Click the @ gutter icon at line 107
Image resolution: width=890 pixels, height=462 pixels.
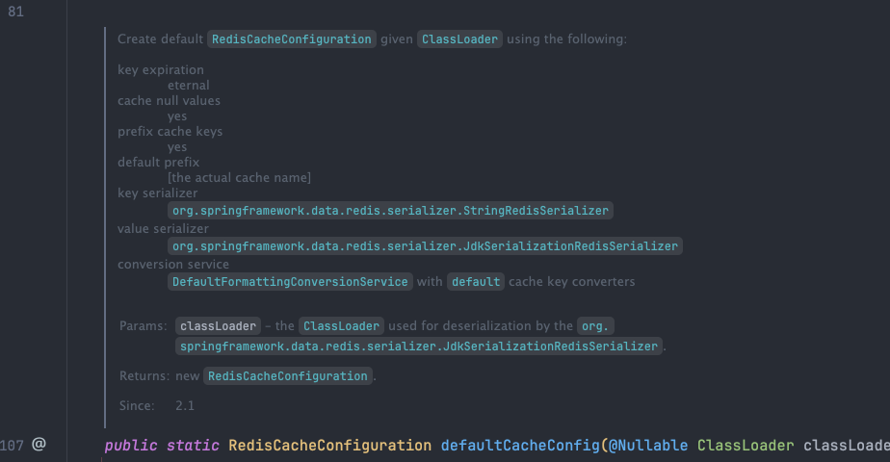[39, 445]
